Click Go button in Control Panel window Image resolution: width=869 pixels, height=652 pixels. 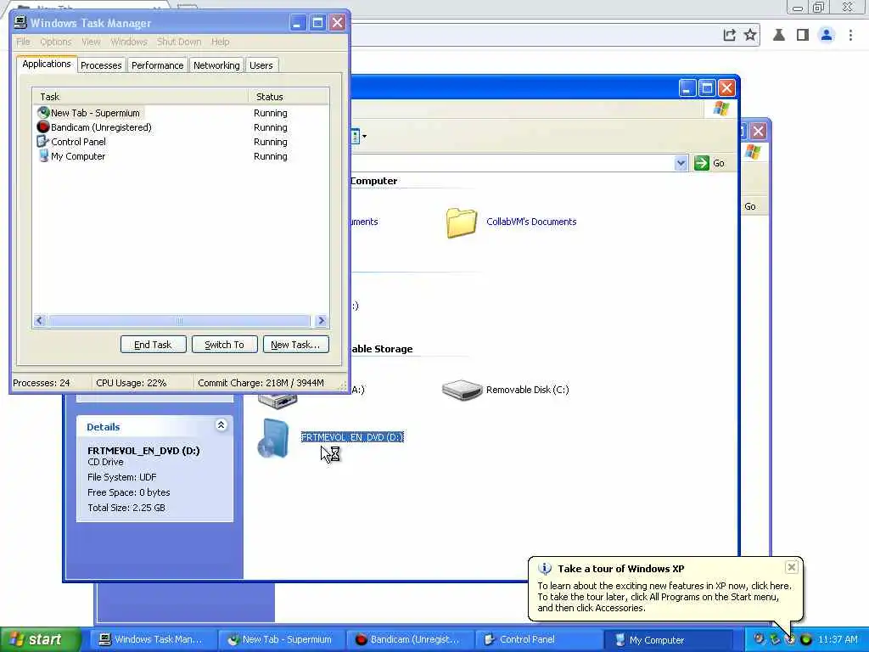(750, 206)
